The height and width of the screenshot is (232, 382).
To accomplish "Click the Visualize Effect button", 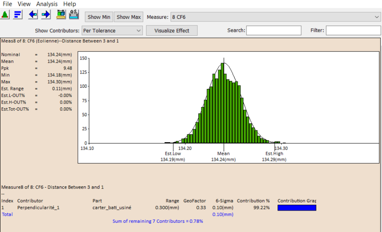I will click(172, 31).
